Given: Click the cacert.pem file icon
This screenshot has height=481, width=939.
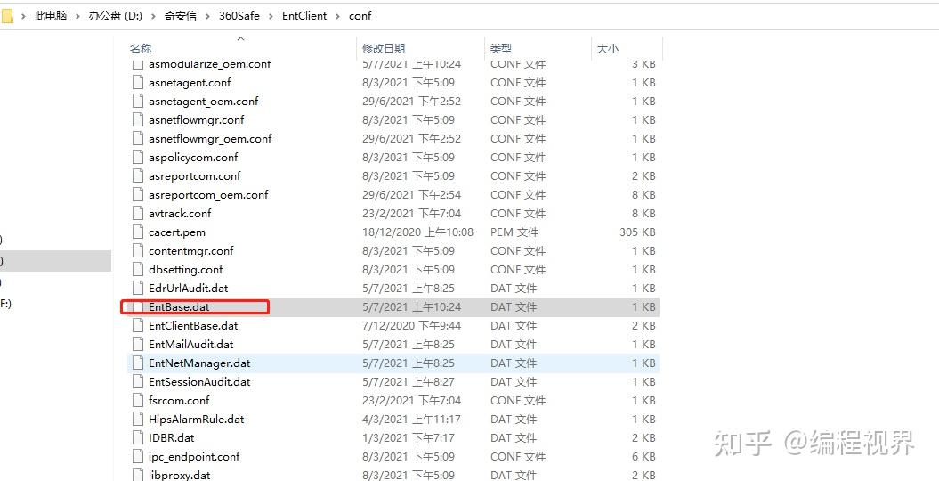Looking at the screenshot, I should tap(138, 232).
